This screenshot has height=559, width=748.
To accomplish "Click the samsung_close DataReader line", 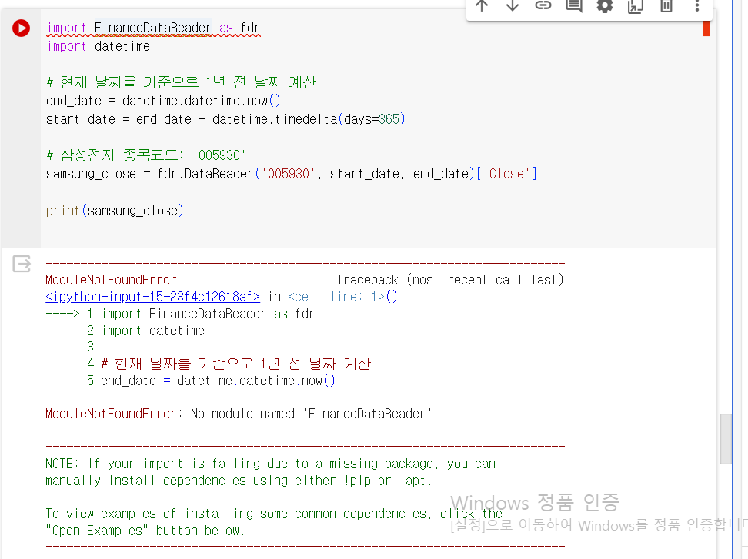I will pos(292,174).
